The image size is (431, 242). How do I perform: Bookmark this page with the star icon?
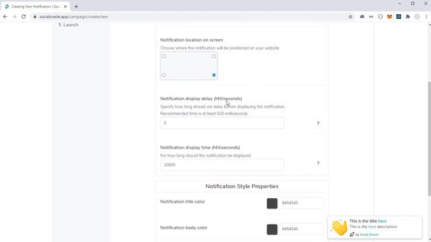point(350,17)
